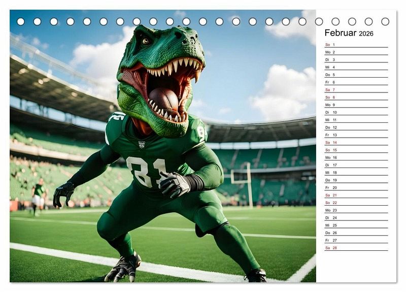This screenshot has width=406, height=292.
Task: Select calendar row 'Mi 4'
Action: [356, 67]
